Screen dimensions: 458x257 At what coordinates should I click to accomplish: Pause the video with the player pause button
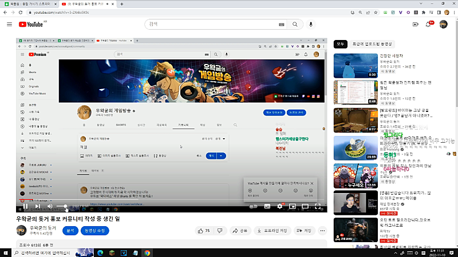(x=25, y=206)
